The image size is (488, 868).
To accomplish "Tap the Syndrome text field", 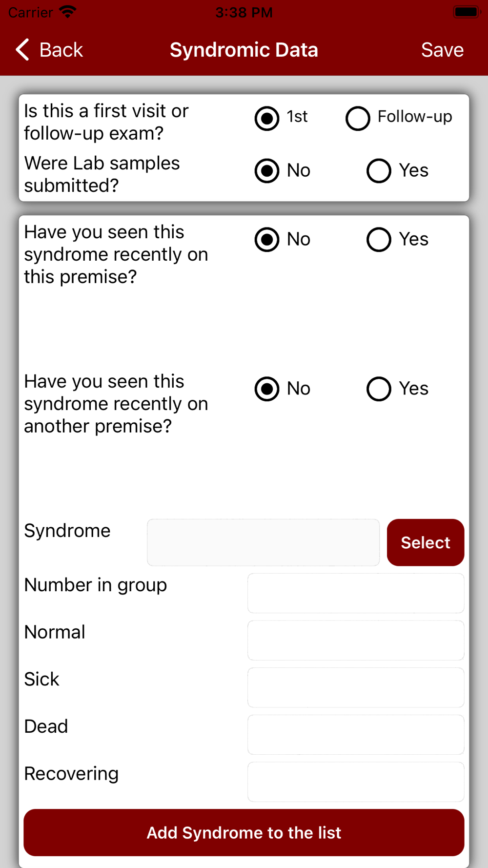I will (x=263, y=542).
